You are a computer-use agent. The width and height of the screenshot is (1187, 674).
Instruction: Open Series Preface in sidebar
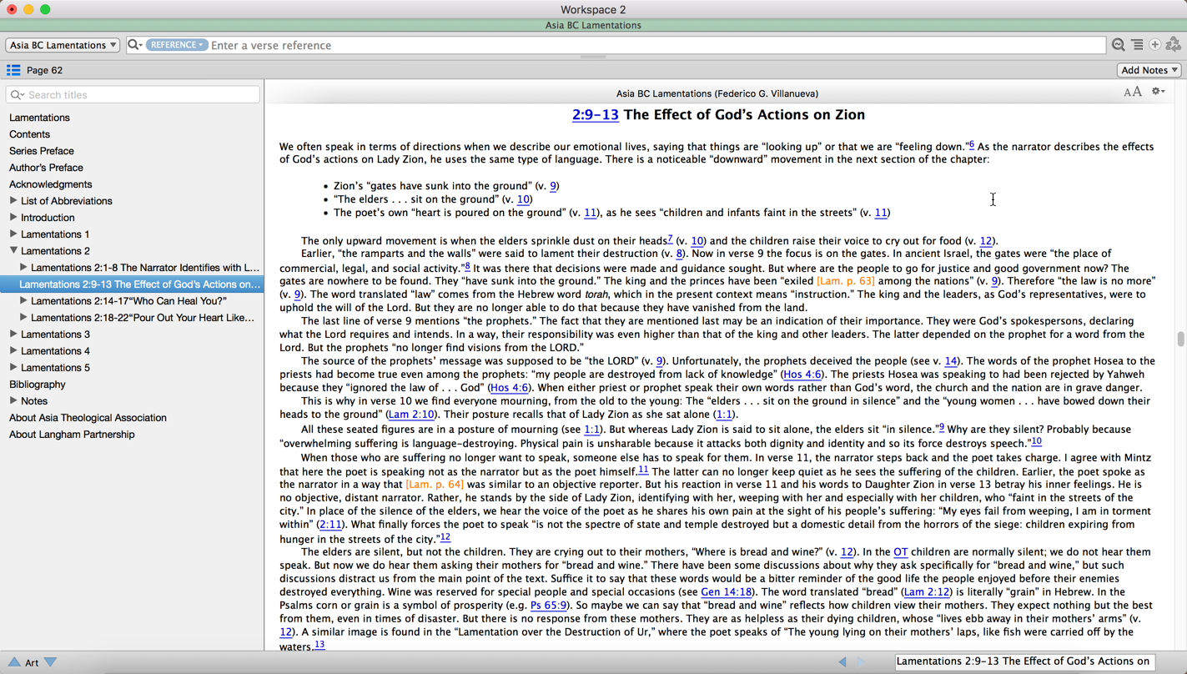click(x=42, y=151)
